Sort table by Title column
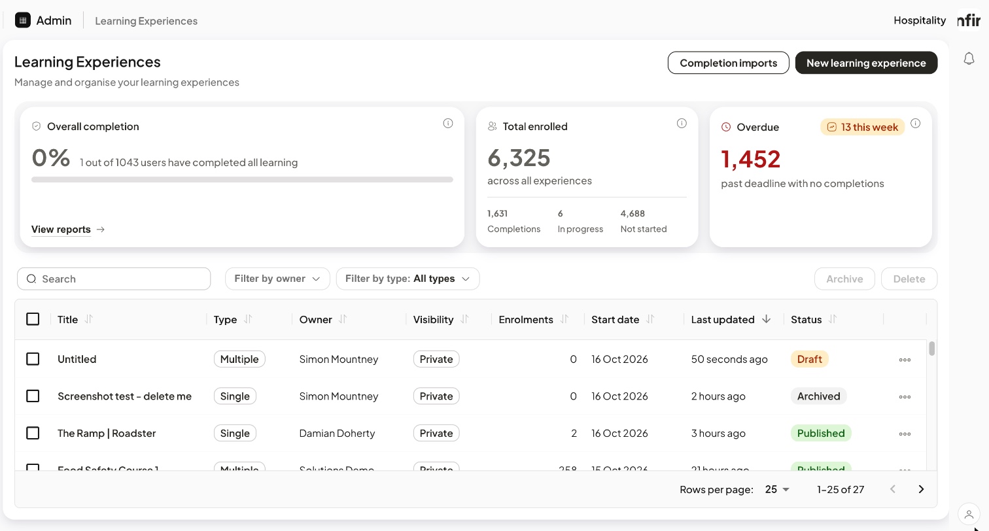The image size is (989, 531). pos(89,319)
